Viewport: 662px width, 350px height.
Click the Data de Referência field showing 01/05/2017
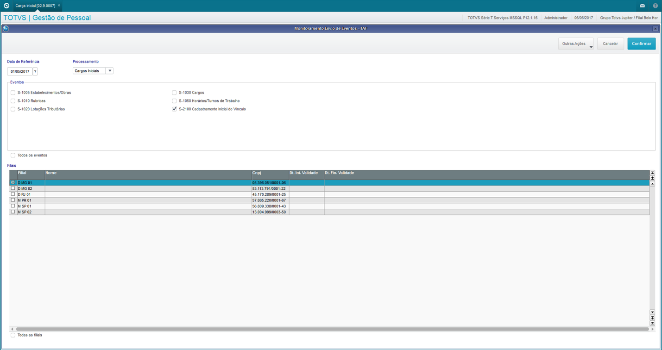point(20,71)
